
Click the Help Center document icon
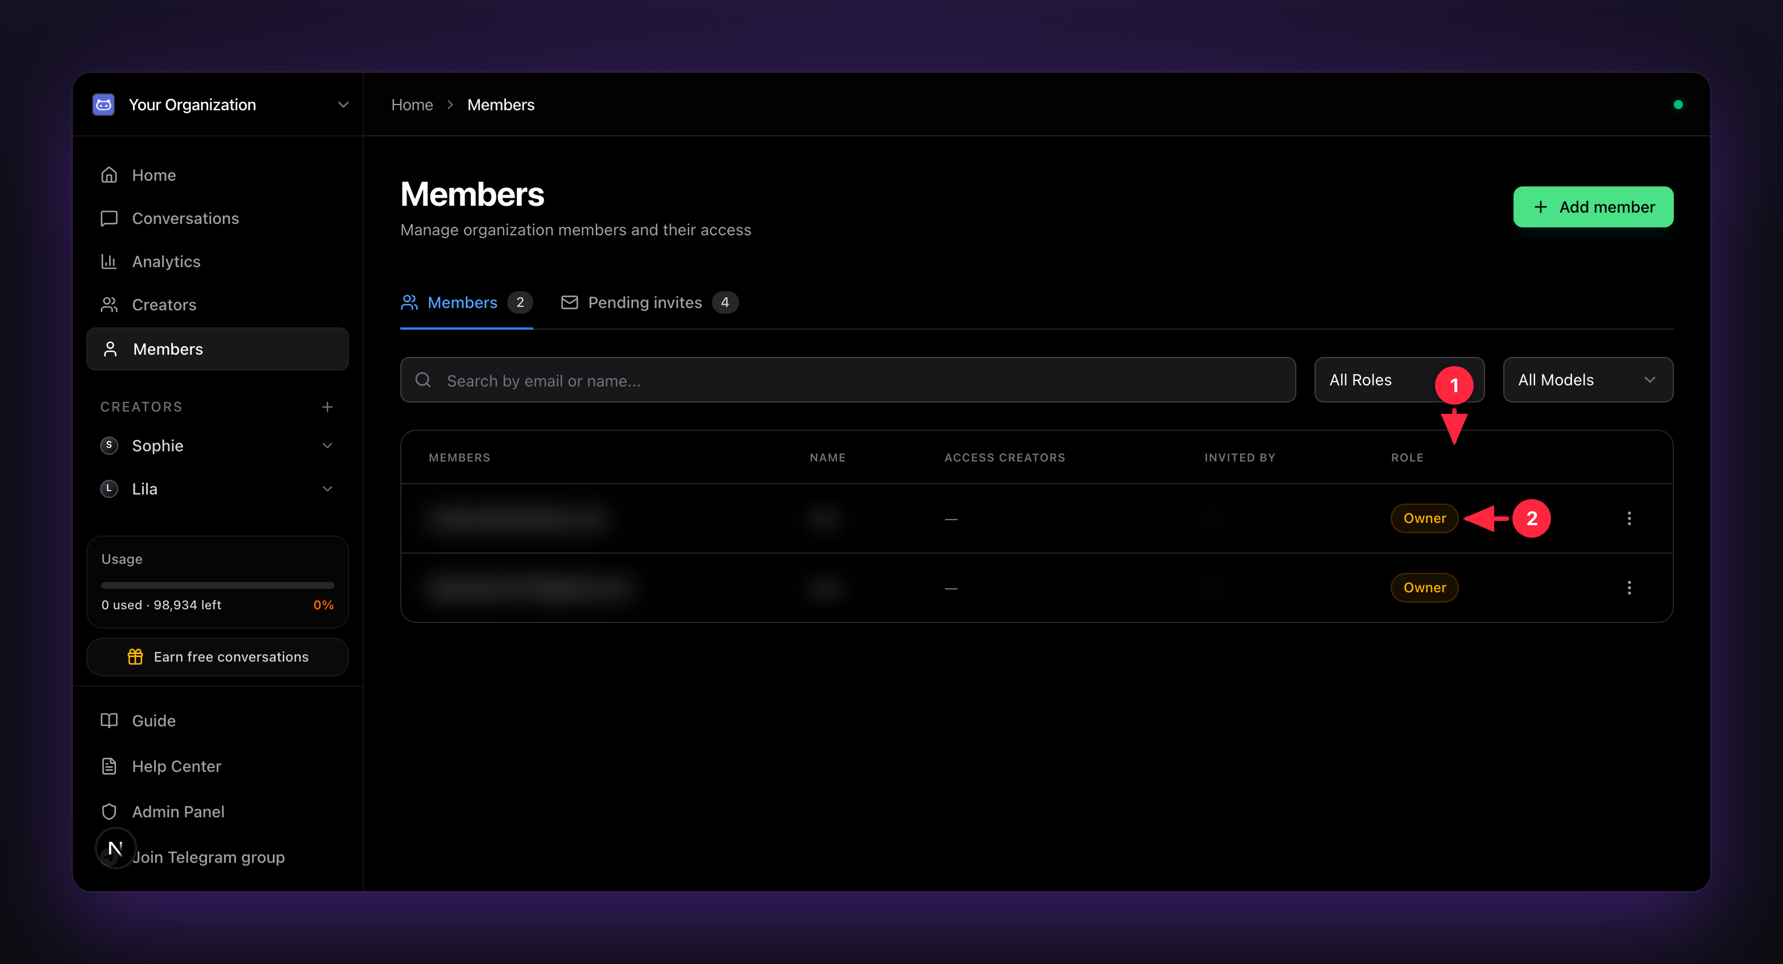(x=109, y=766)
